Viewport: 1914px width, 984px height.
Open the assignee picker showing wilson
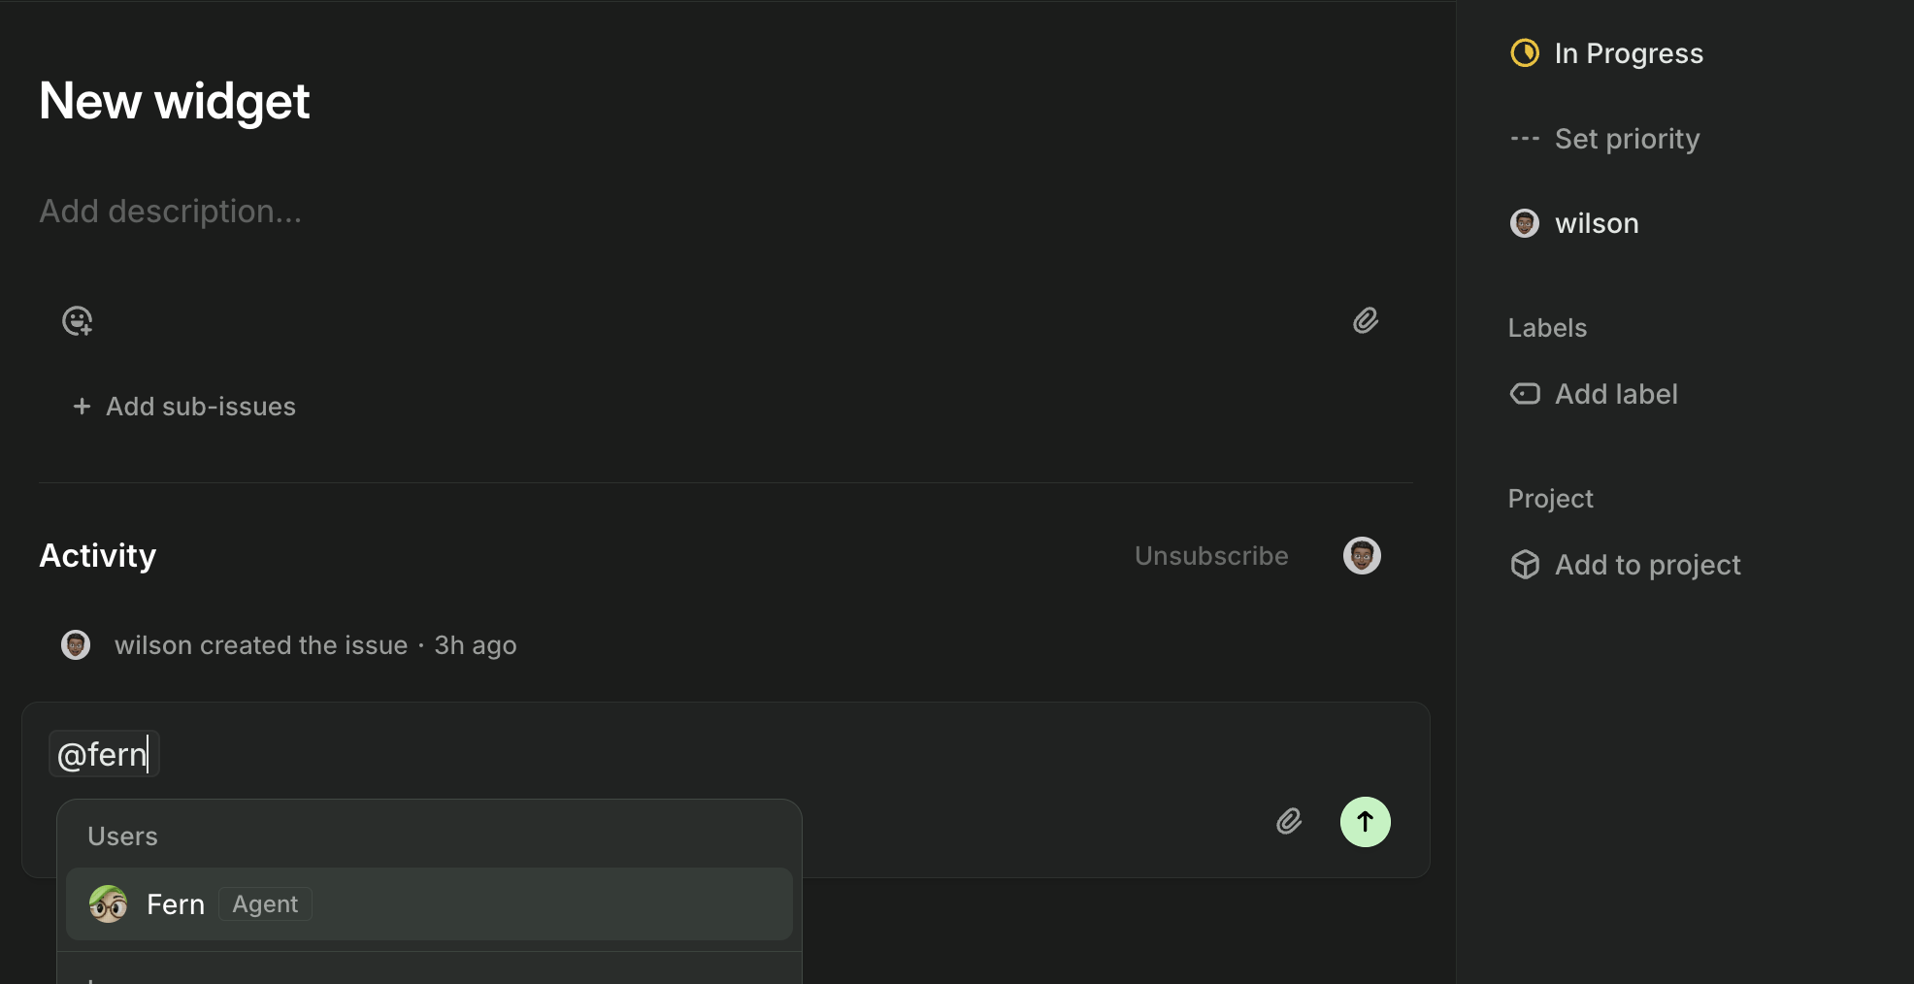pyautogui.click(x=1596, y=224)
